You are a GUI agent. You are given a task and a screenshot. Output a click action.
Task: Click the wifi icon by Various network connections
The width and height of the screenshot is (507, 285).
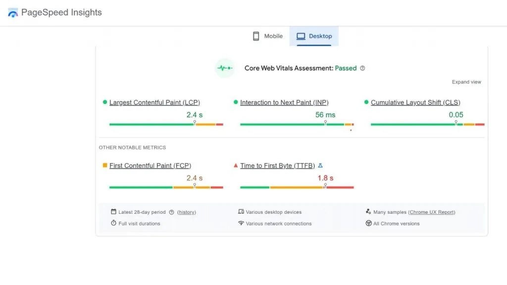coord(241,223)
